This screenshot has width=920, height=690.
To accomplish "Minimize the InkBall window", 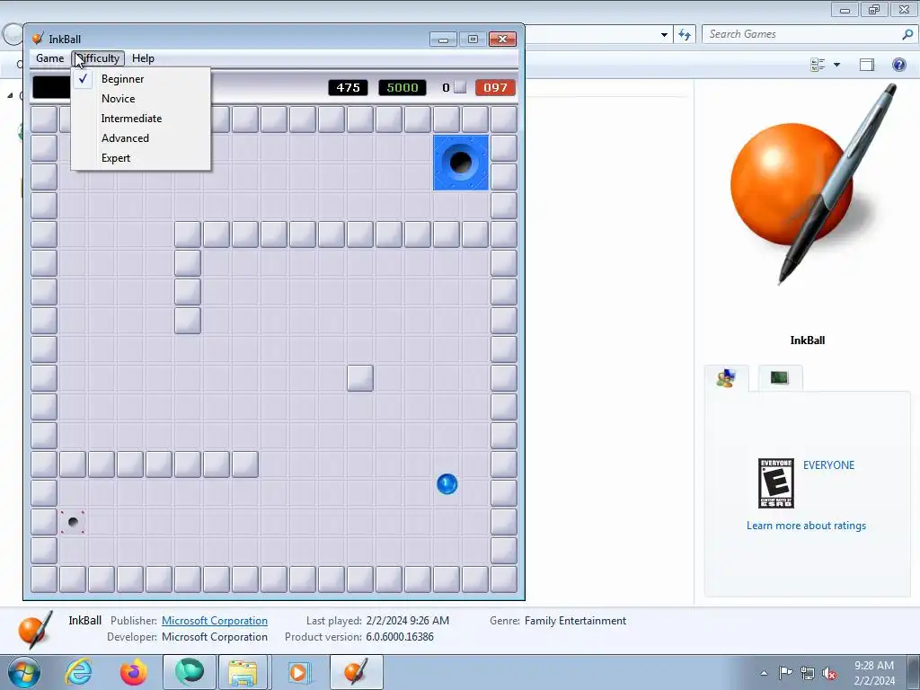I will 443,40.
